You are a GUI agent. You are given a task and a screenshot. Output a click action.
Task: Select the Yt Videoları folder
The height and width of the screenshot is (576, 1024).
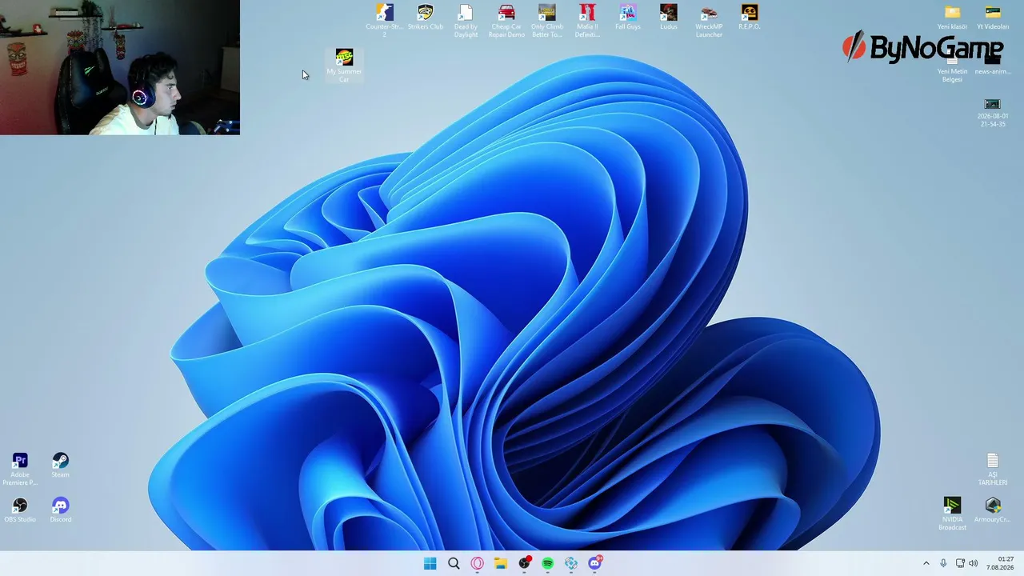tap(993, 18)
